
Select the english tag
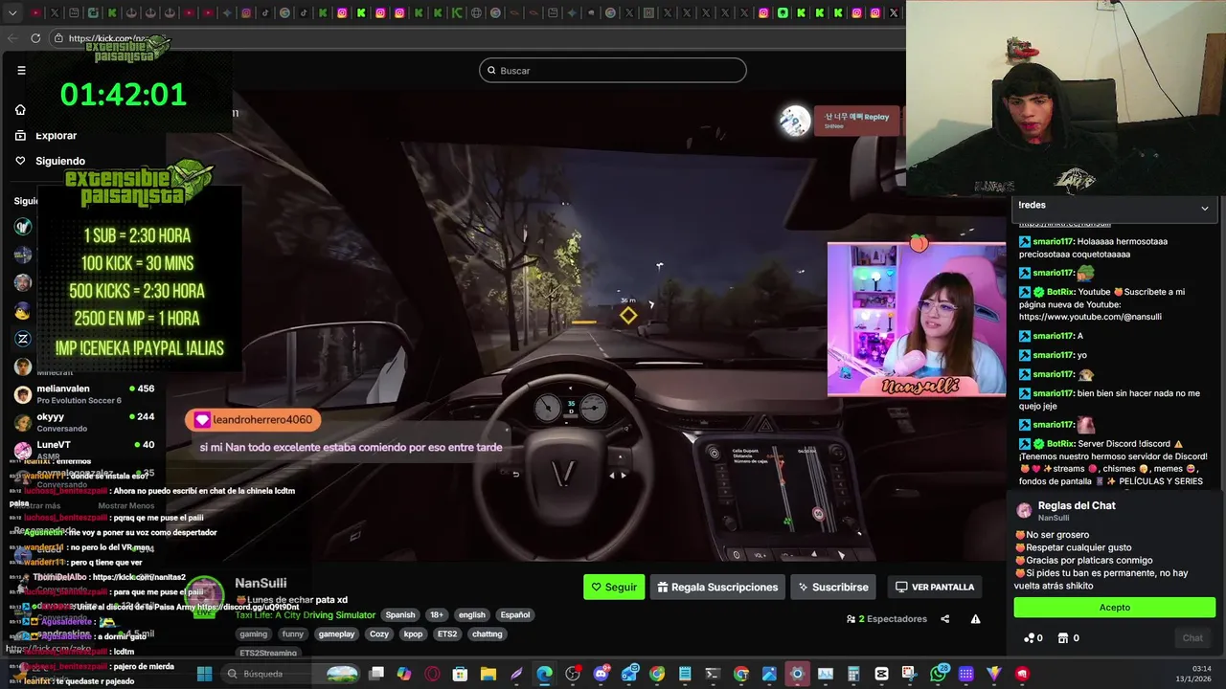[x=471, y=614]
